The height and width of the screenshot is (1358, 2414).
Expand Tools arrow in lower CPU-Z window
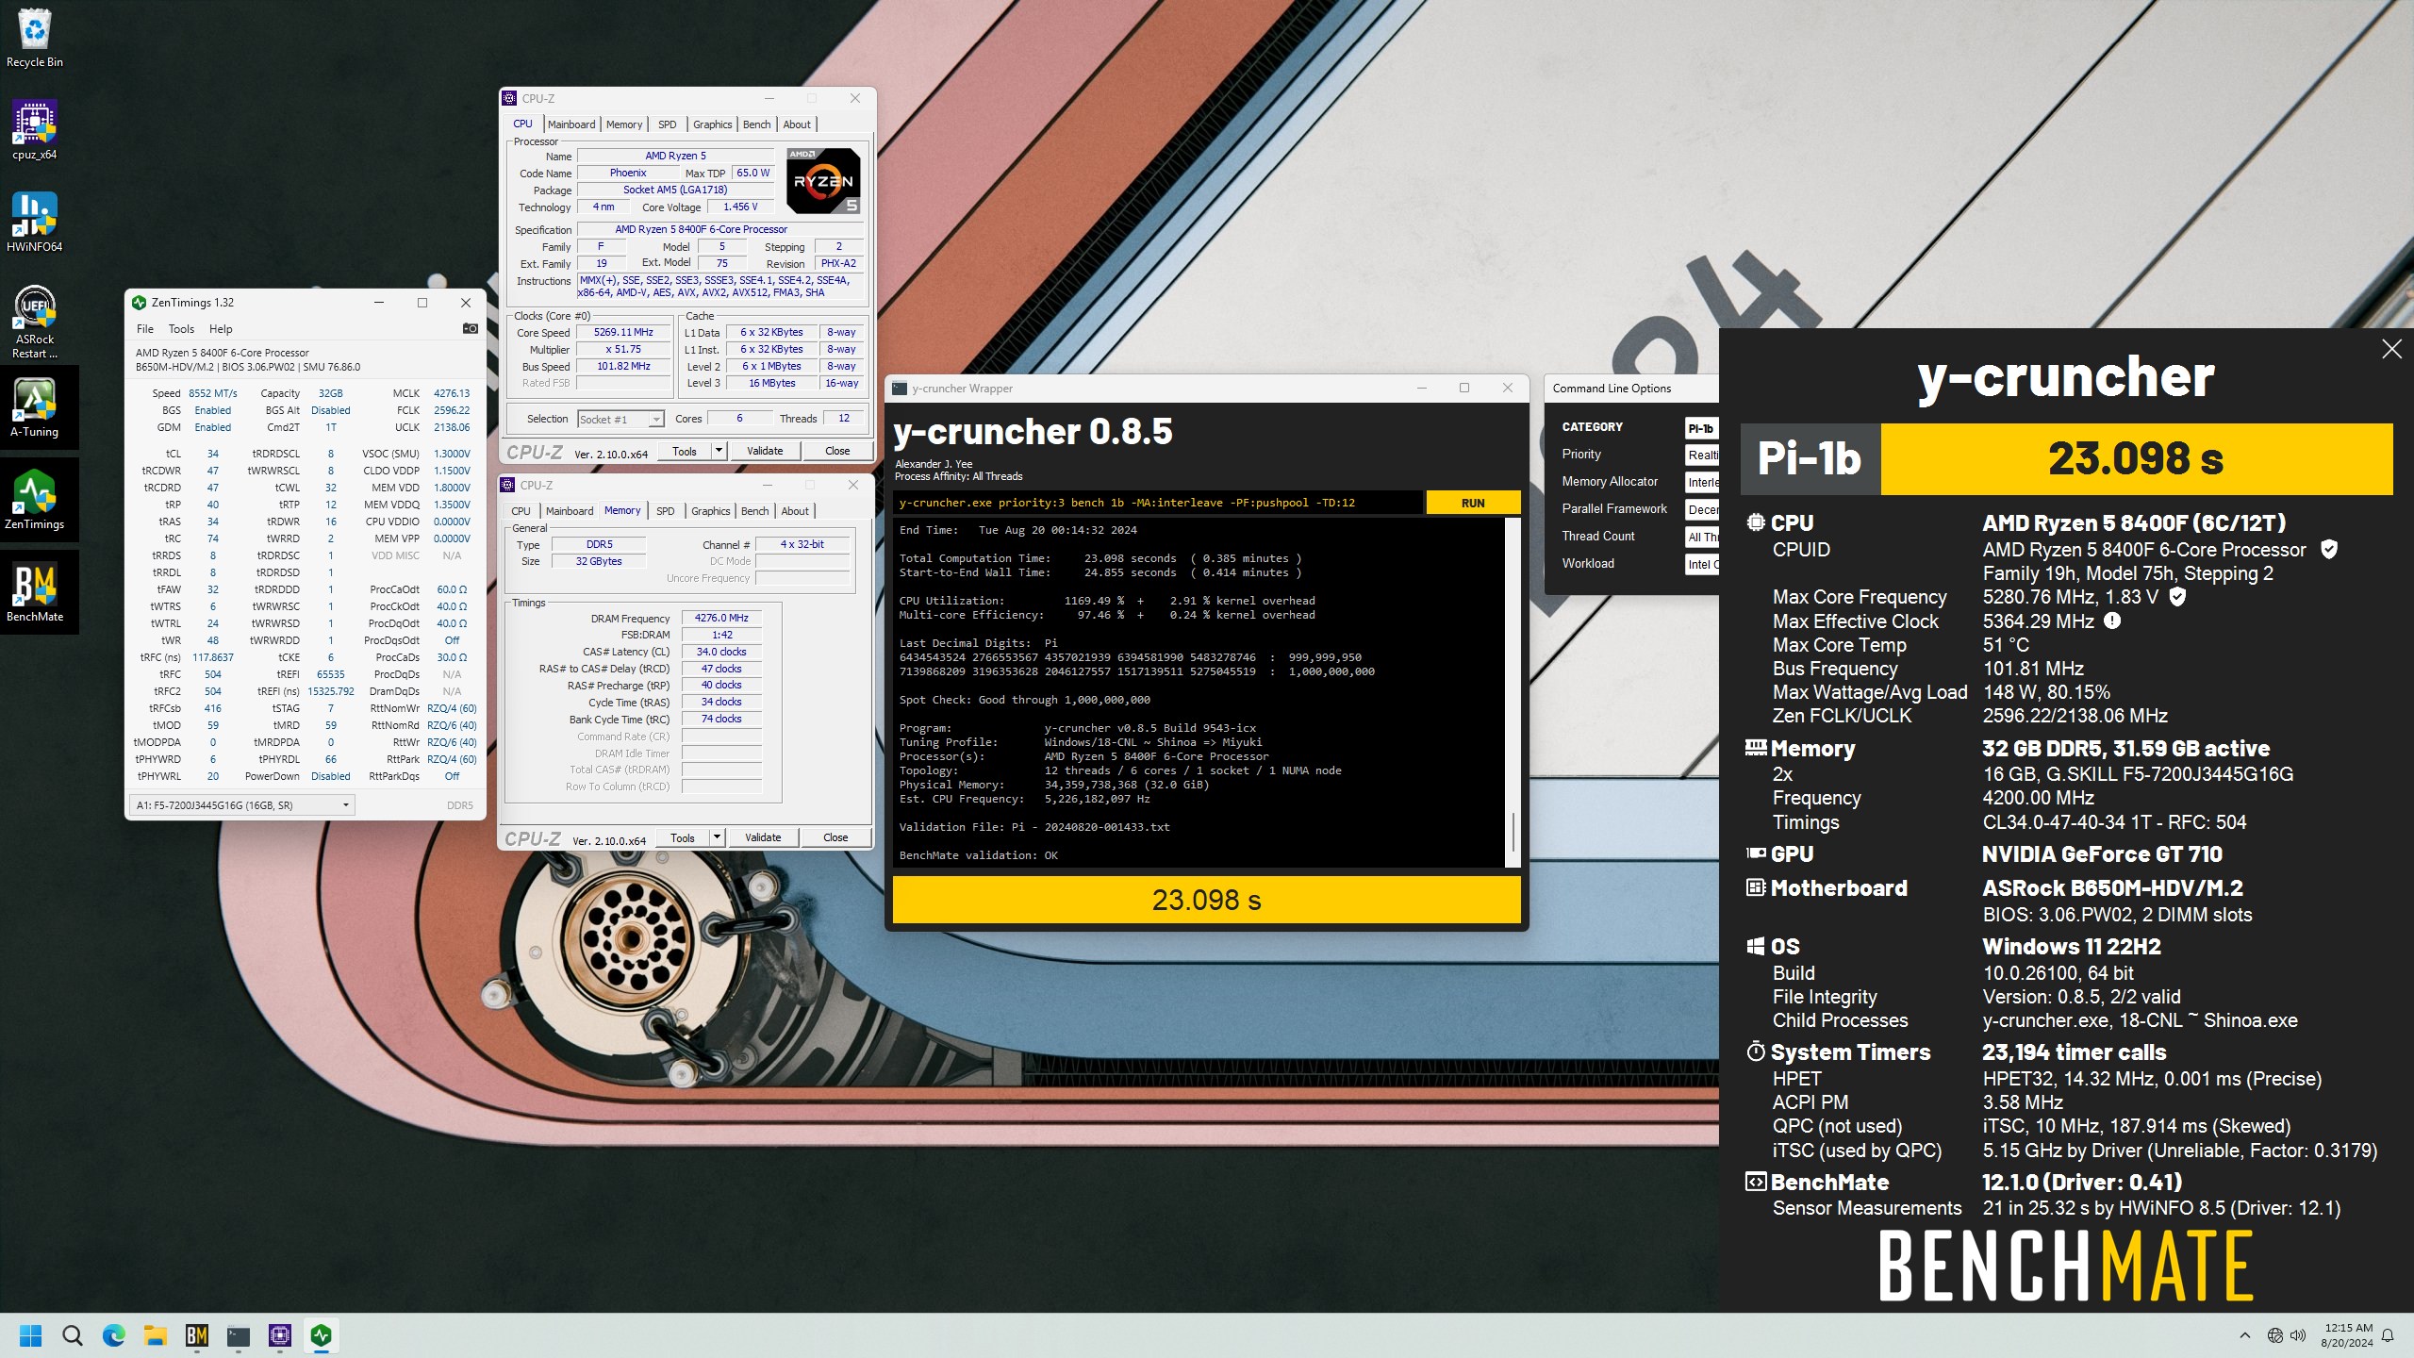click(x=717, y=837)
